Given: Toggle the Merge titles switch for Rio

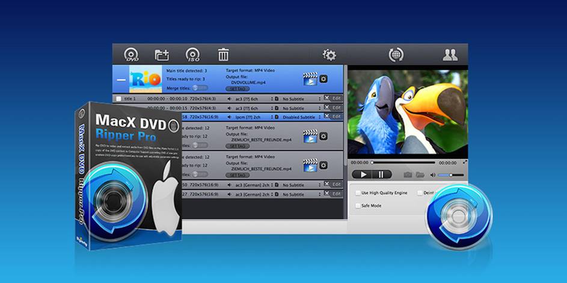Looking at the screenshot, I should 199,88.
